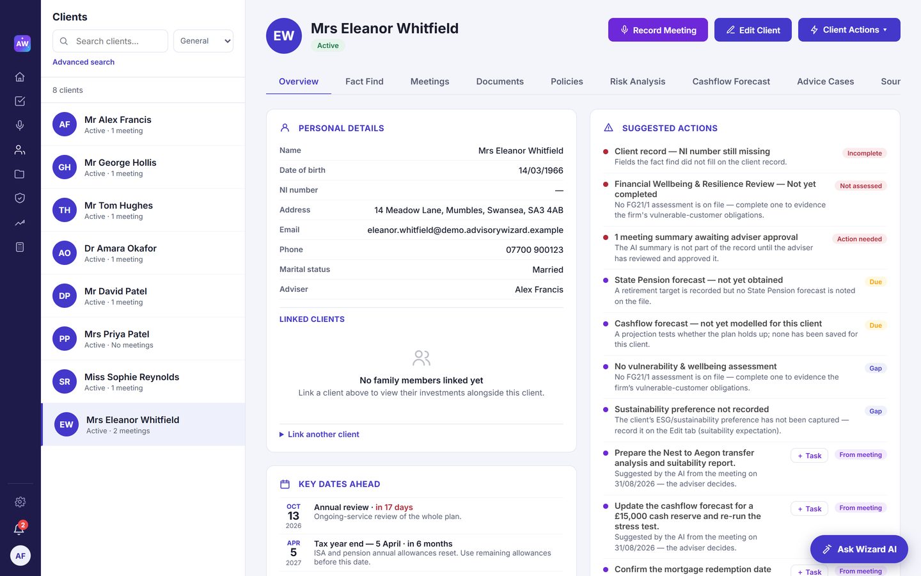Open the Advanced search link
This screenshot has height=576, width=921.
(84, 62)
